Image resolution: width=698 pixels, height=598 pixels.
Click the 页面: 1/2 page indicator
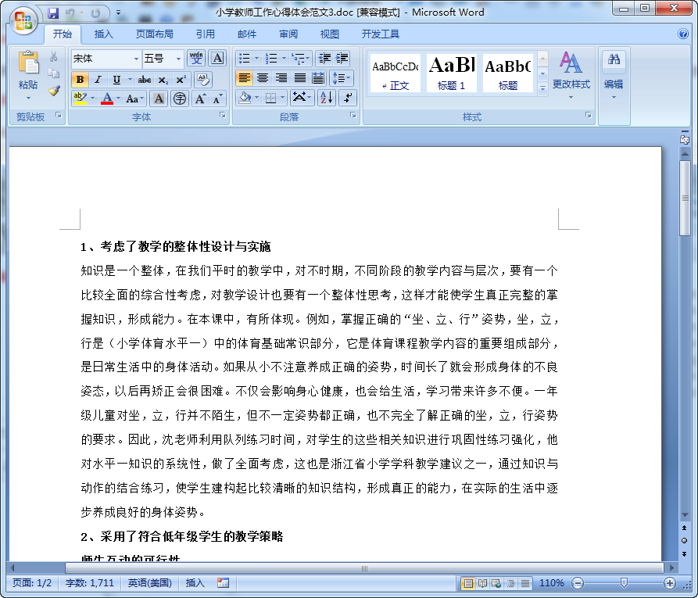click(x=31, y=583)
